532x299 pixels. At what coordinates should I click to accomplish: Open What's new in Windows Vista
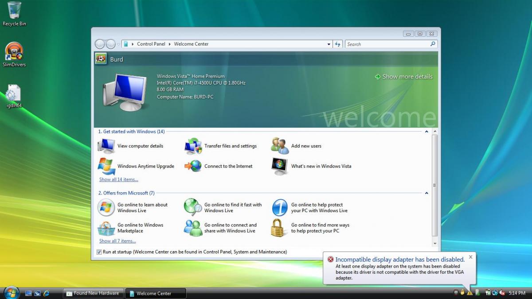point(311,166)
